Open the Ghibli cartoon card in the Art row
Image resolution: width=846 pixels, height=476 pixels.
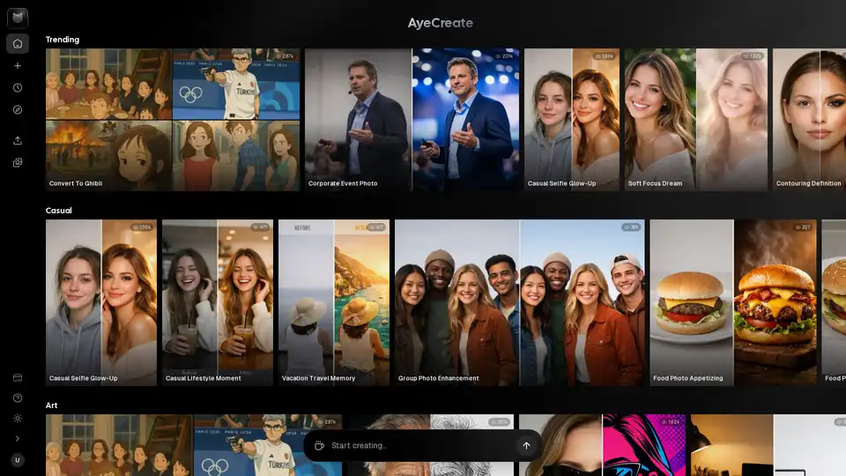194,445
